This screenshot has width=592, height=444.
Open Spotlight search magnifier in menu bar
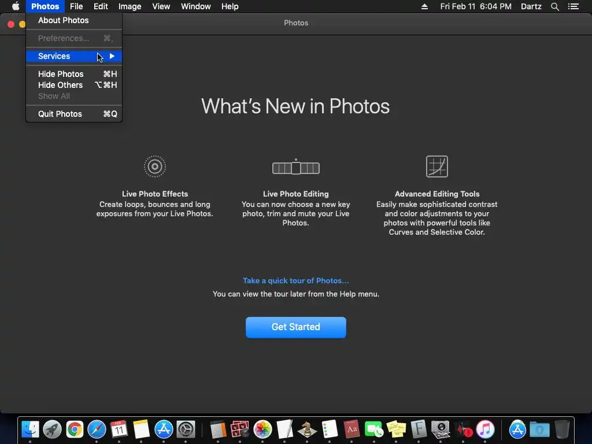tap(554, 6)
